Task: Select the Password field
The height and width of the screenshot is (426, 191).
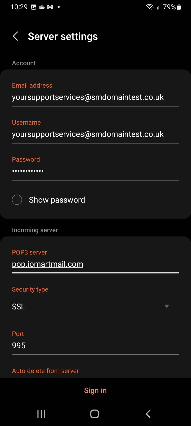Action: pos(95,171)
